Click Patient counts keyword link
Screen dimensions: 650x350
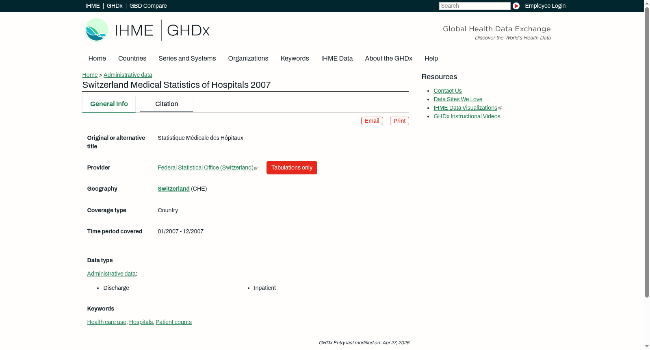click(173, 322)
